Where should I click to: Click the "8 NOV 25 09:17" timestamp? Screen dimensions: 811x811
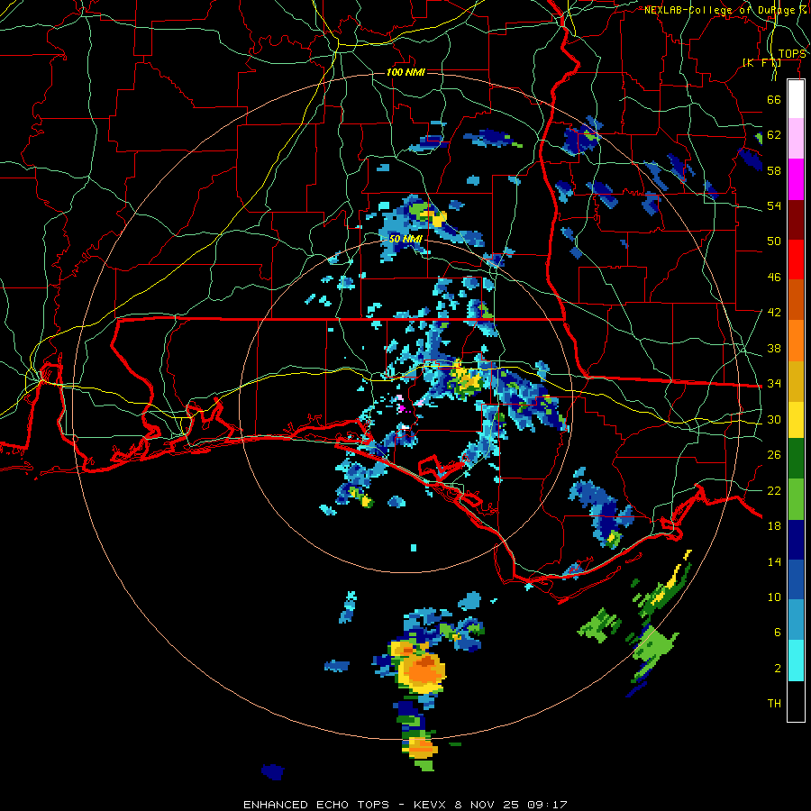coord(511,805)
